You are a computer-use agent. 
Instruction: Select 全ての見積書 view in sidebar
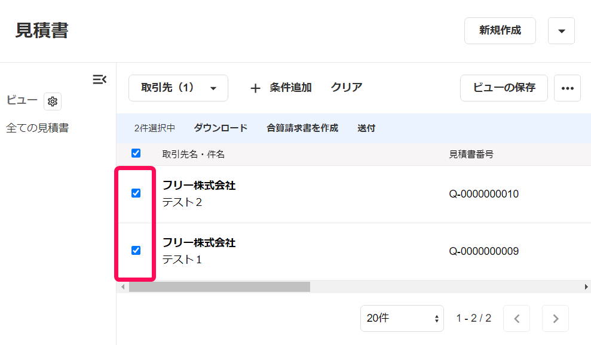tap(37, 128)
